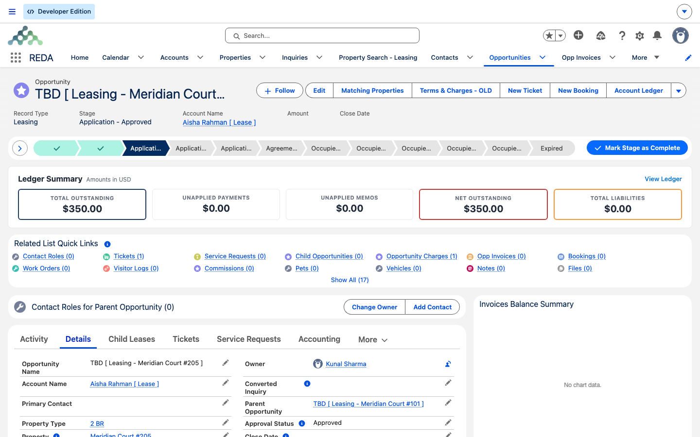Open the setup gear icon
The width and height of the screenshot is (700, 437).
[640, 35]
